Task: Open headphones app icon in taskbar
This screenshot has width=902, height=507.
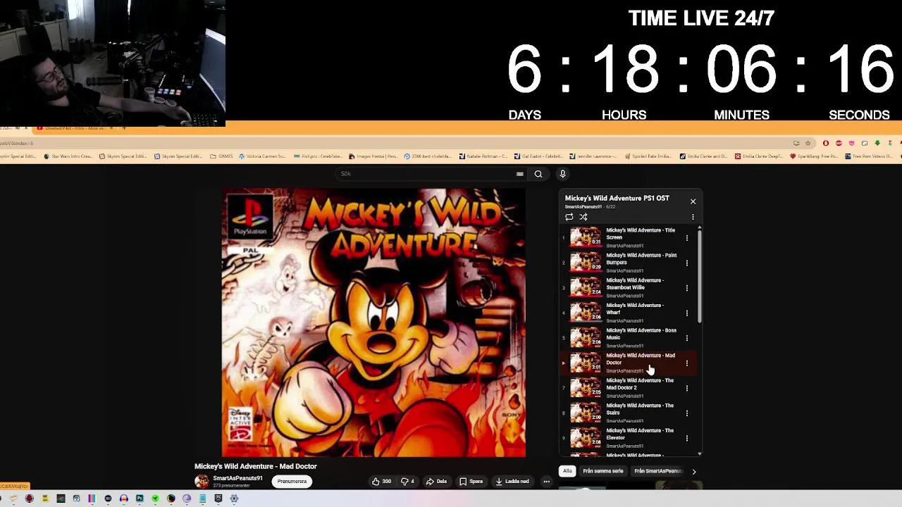Action: (x=124, y=499)
